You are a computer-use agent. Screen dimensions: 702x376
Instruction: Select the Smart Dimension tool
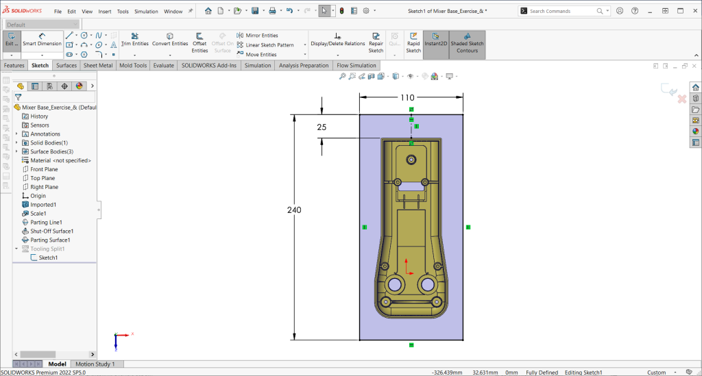(x=43, y=39)
